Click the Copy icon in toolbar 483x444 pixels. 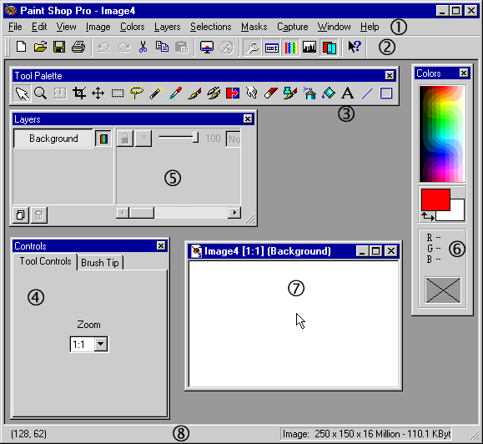point(162,47)
